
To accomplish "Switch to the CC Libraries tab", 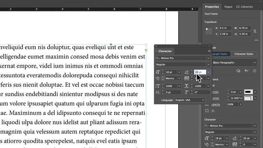I will [245, 7].
